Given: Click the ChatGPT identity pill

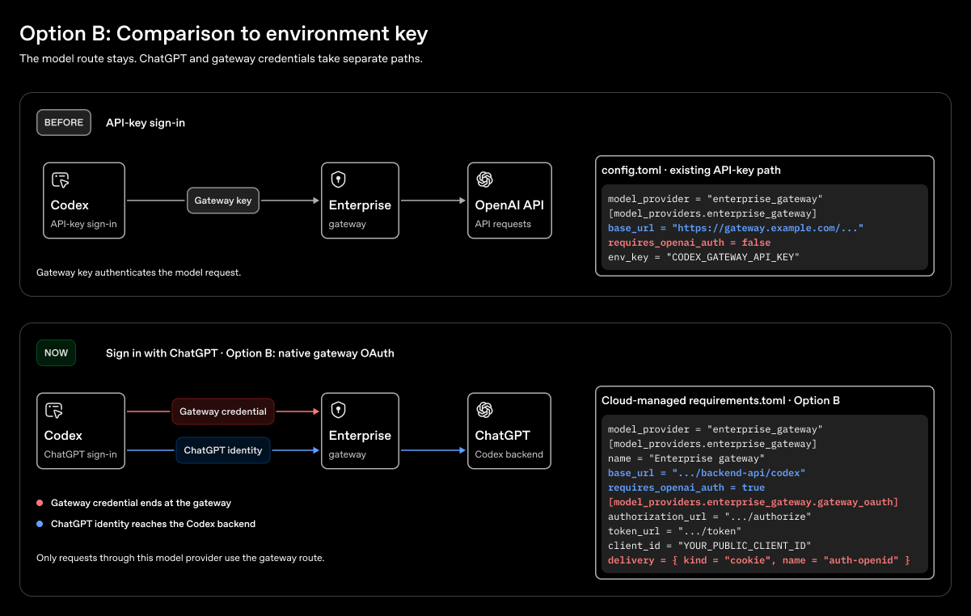Looking at the screenshot, I should coord(223,450).
